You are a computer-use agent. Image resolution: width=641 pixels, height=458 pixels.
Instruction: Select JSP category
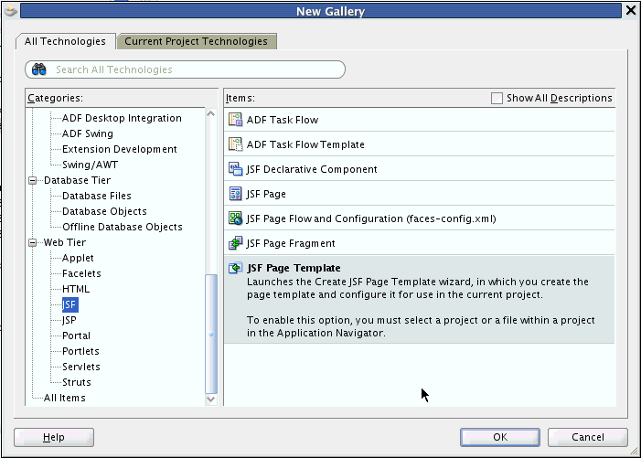coord(69,320)
